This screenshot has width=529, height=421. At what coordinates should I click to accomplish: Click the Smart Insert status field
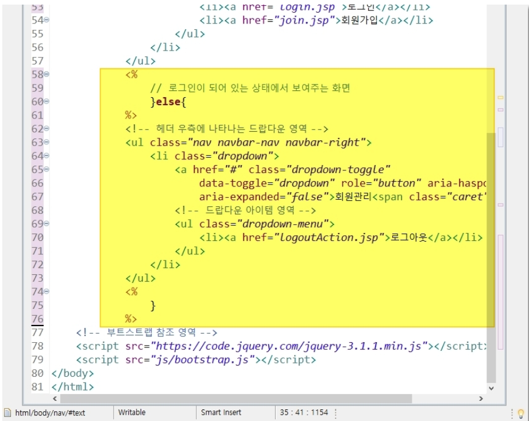[221, 412]
